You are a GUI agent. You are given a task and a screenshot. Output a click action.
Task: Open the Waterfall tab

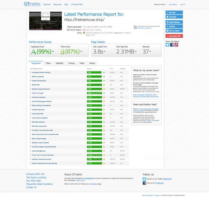[x=59, y=63]
